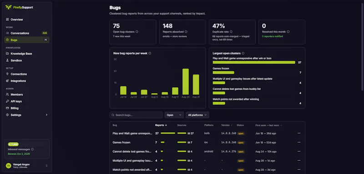This screenshot has width=364, height=174.
Task: Click the Renews Oct 3, 2026 text
Action: (19, 154)
